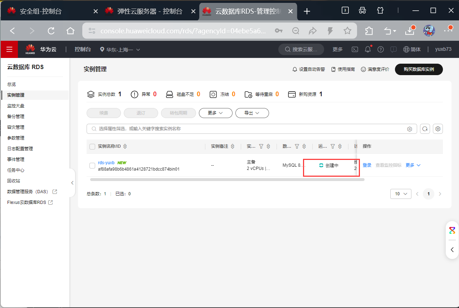Go to browser home page
Screen dimensions: 459x308
click(x=70, y=31)
